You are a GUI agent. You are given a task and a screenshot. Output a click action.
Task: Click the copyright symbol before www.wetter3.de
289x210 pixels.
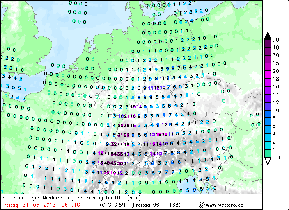coord(202,205)
